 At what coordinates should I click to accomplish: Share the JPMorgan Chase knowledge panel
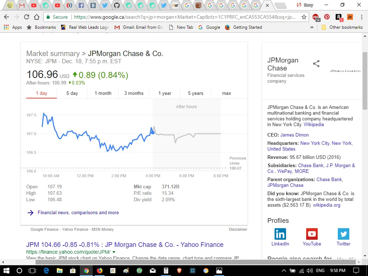click(x=316, y=64)
